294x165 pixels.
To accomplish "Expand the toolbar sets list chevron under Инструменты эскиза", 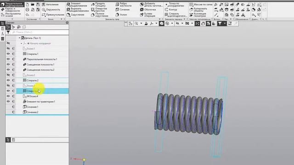I will (12, 19).
